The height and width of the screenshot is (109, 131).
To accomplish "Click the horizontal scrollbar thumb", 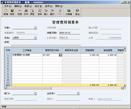I will (29, 88).
